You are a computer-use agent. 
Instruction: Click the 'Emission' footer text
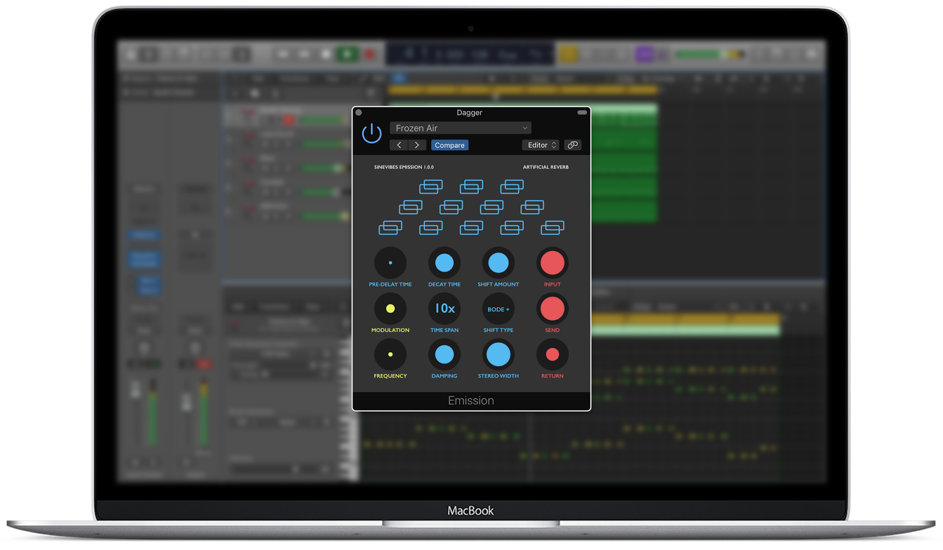pyautogui.click(x=471, y=400)
